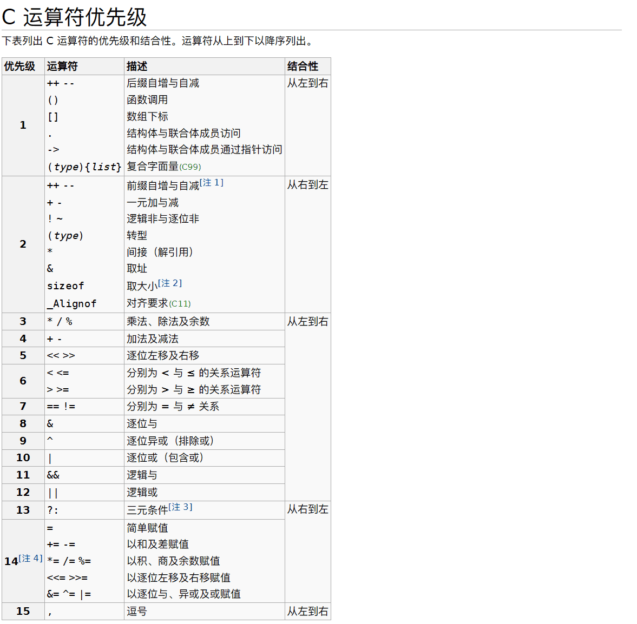Click the 转型 description

coord(137,235)
